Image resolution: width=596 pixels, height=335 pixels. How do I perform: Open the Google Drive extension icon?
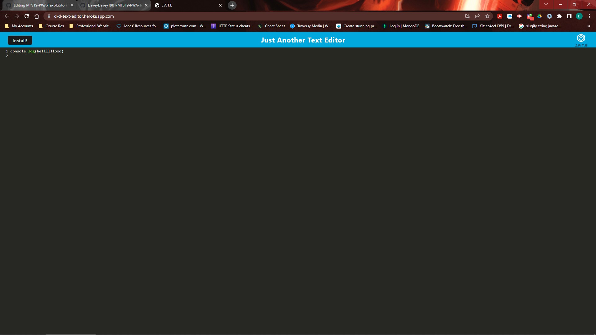540,16
